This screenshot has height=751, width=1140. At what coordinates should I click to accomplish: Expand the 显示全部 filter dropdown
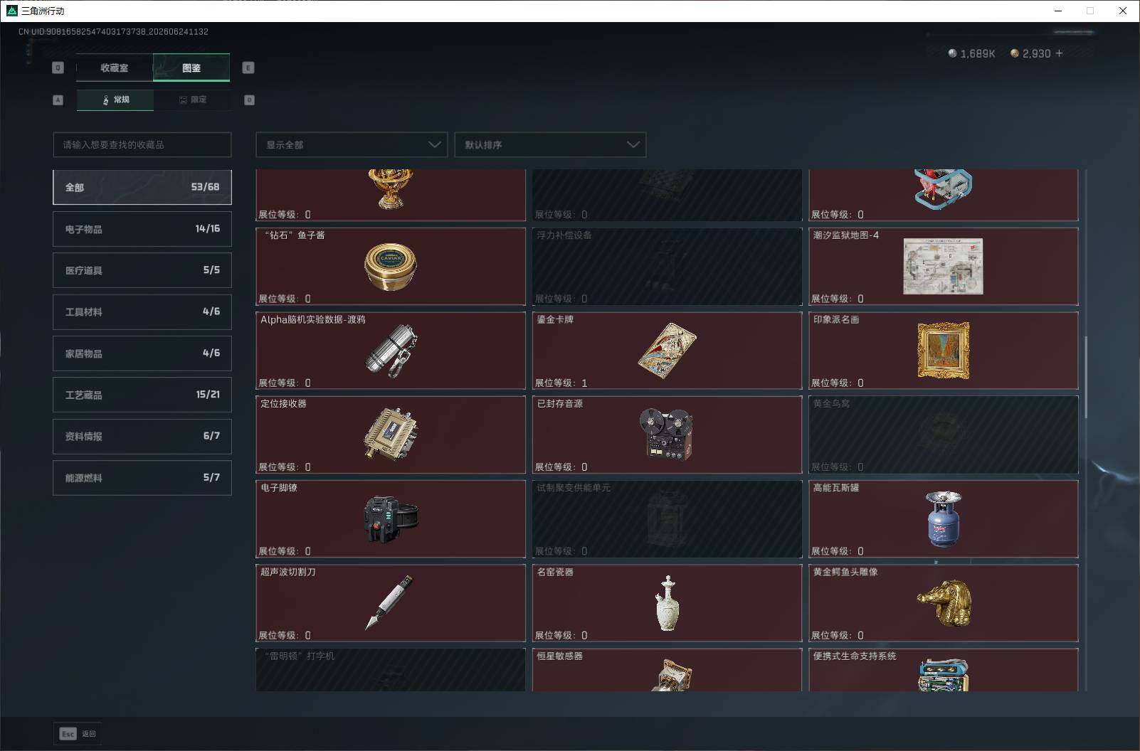352,144
